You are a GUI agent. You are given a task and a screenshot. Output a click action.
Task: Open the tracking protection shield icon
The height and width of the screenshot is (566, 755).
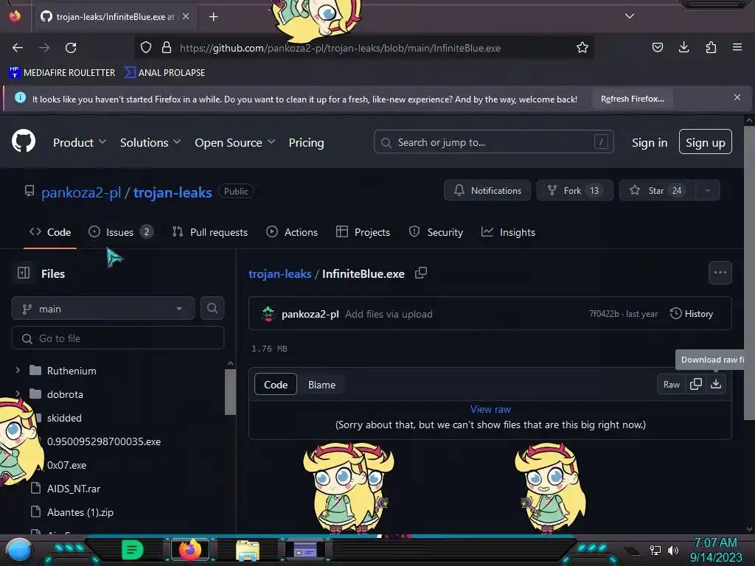146,48
